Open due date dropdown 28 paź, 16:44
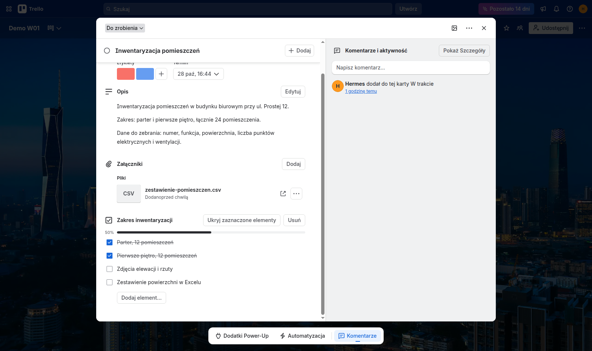592x351 pixels. (198, 74)
